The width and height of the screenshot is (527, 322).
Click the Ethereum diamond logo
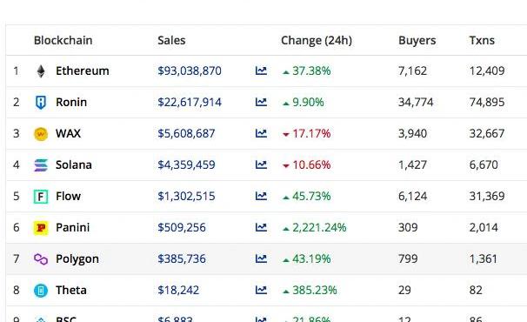point(41,71)
